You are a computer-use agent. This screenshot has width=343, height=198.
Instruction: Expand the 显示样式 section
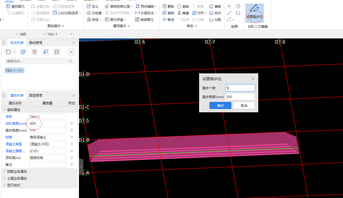4,185
